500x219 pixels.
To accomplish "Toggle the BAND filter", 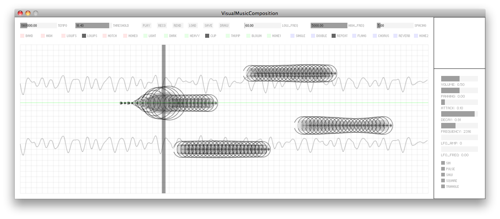I will coord(22,36).
